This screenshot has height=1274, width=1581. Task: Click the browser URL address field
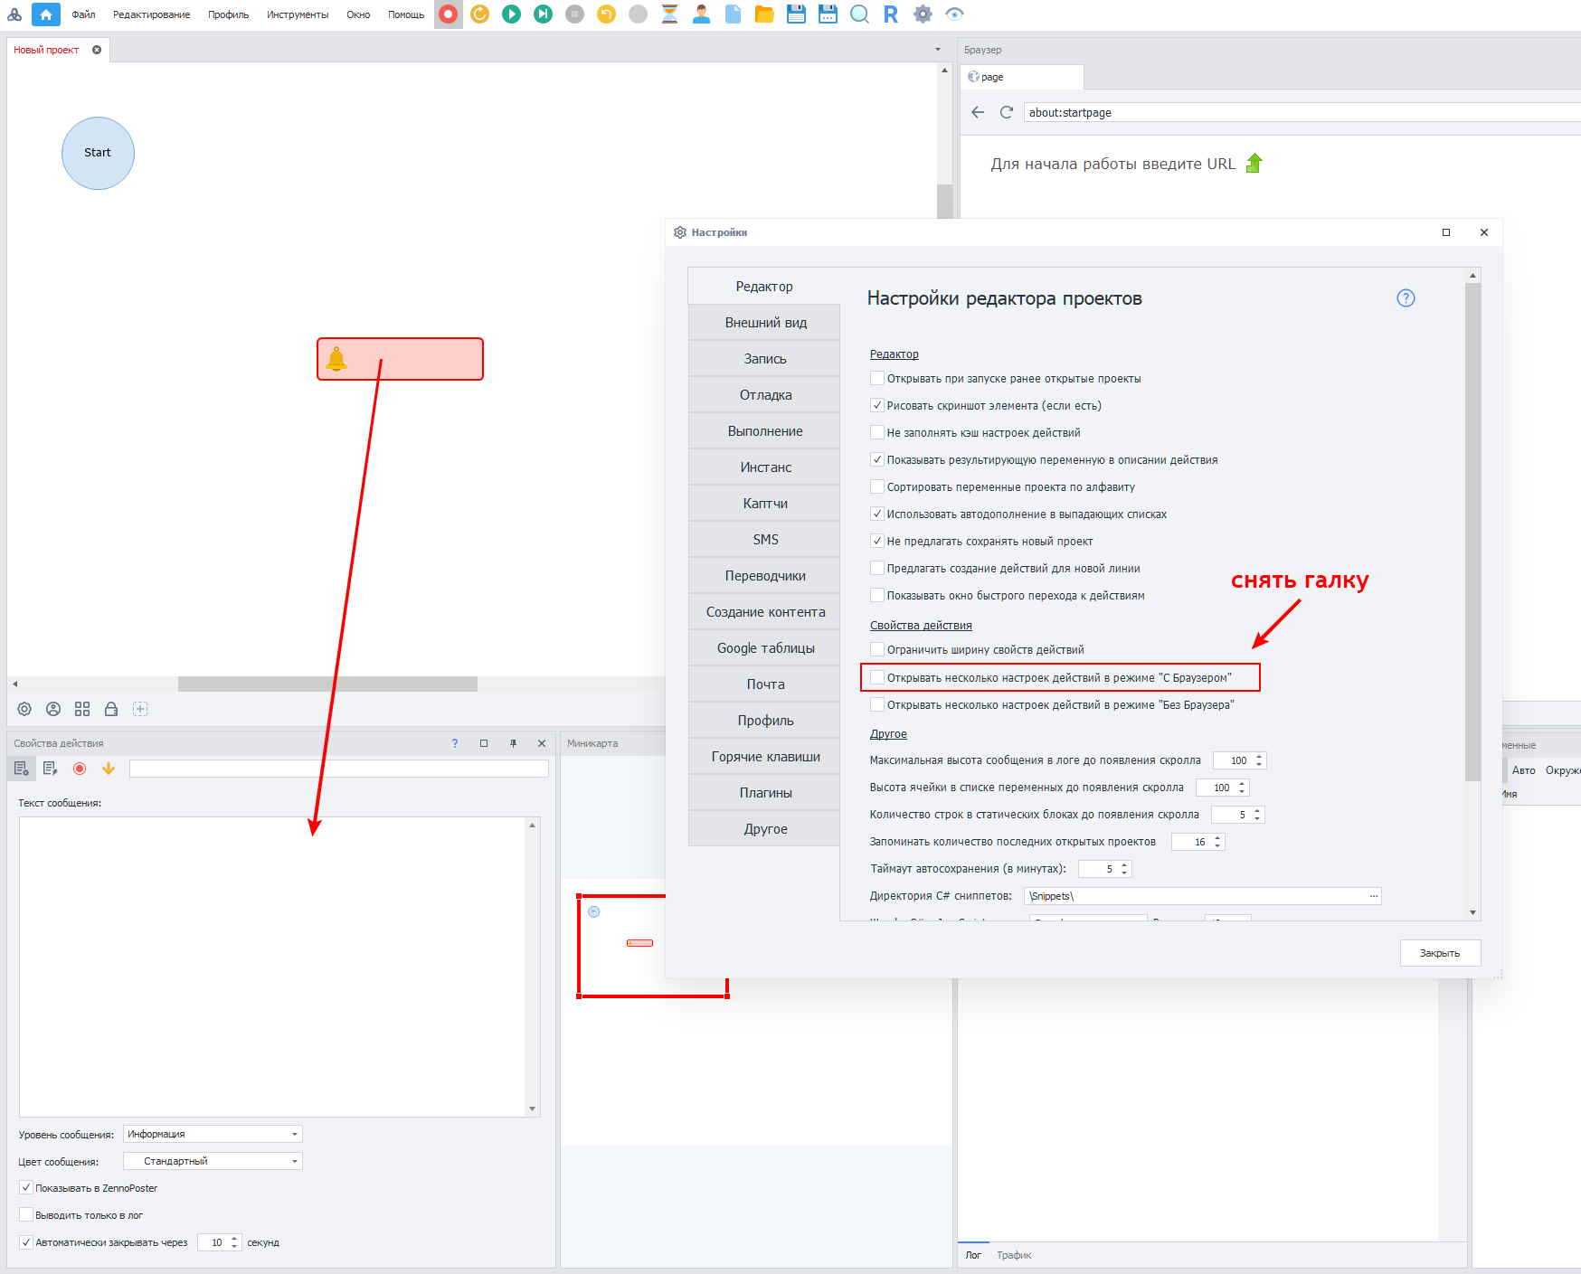[1302, 112]
